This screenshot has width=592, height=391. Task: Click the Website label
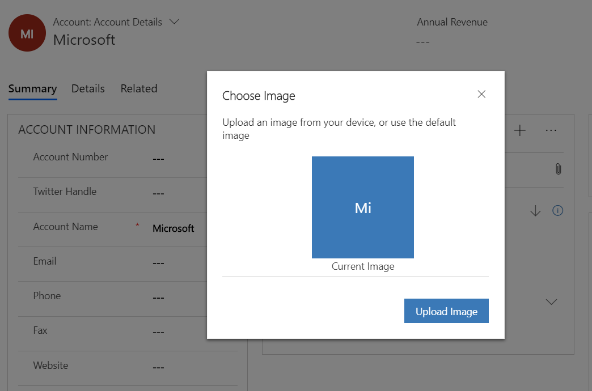(x=50, y=365)
